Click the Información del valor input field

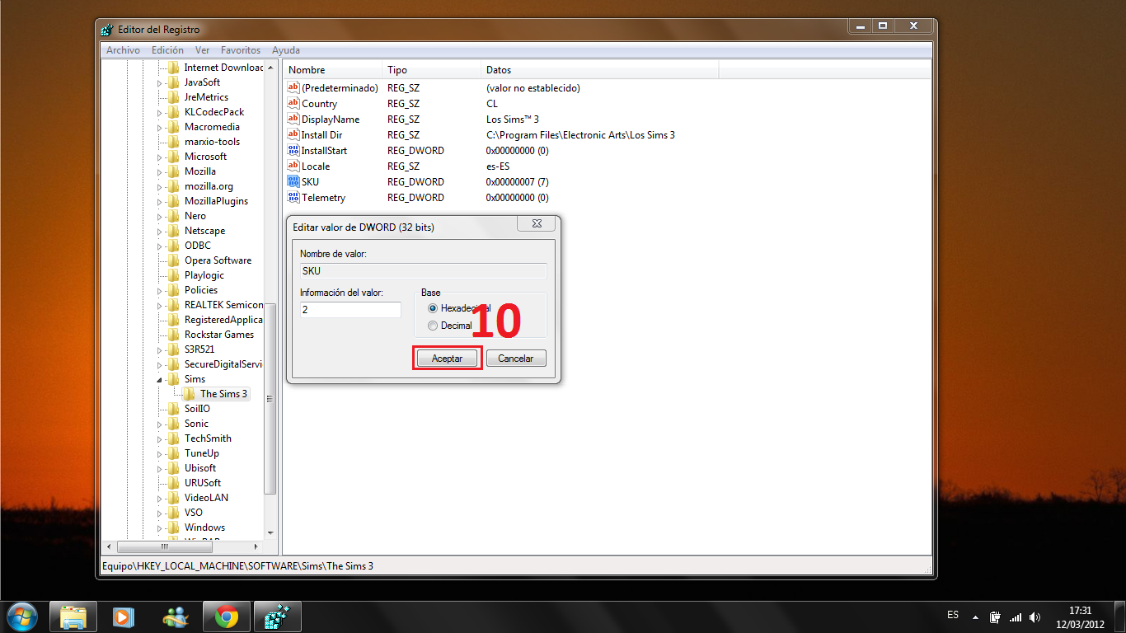click(350, 310)
